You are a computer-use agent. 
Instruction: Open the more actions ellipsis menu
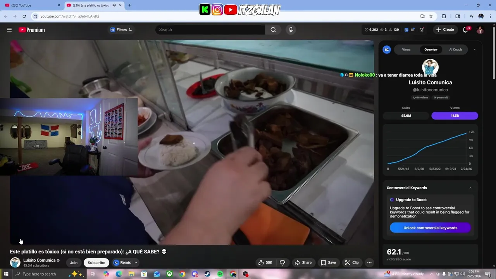coord(369,263)
